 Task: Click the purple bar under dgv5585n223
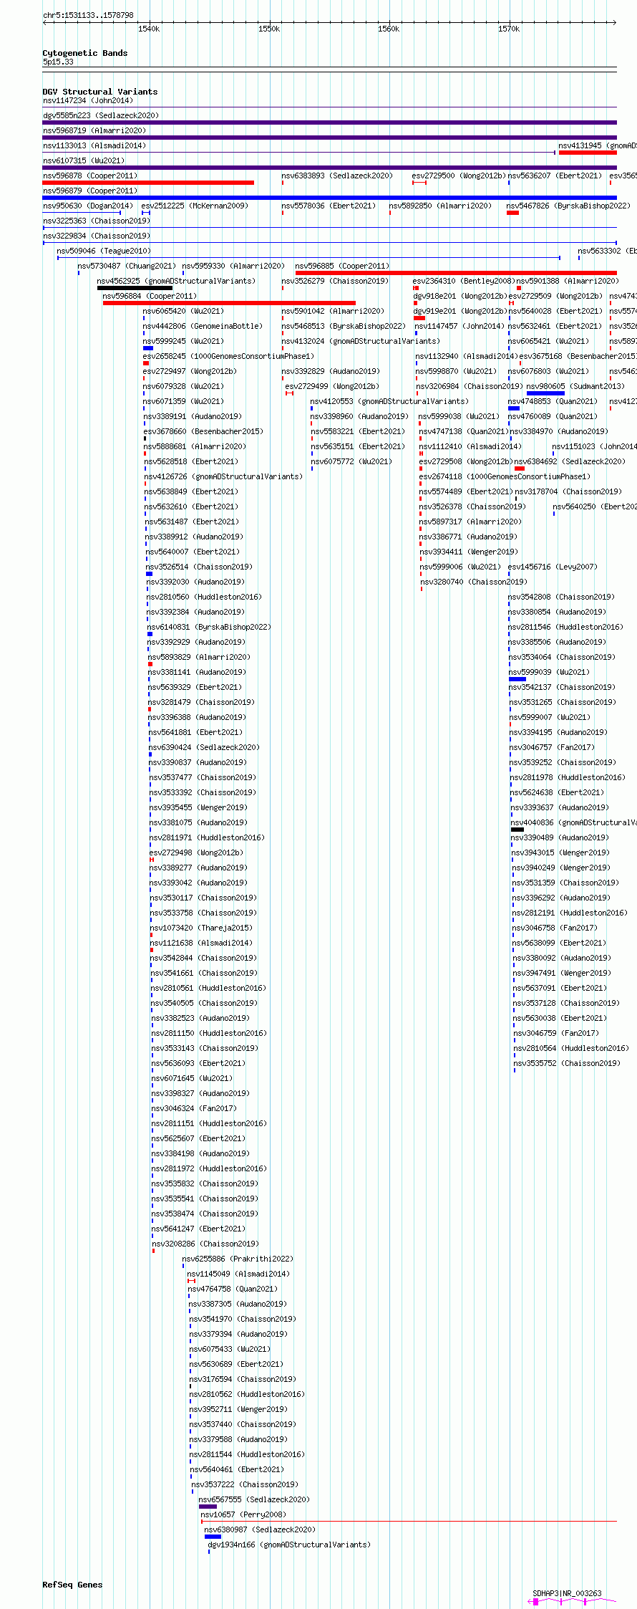pyautogui.click(x=329, y=123)
